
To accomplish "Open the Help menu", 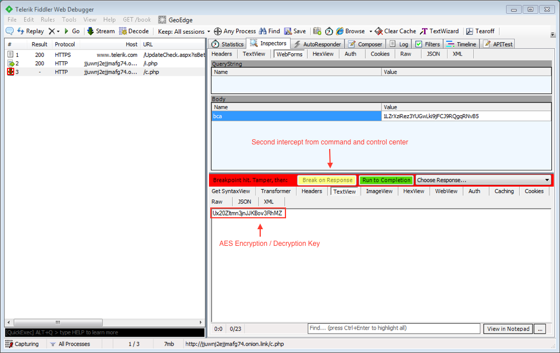I will click(109, 19).
